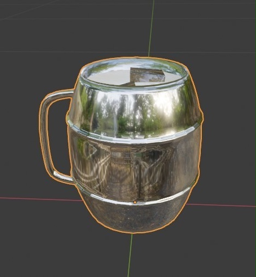Click the green Y axis line below mug

[130, 255]
